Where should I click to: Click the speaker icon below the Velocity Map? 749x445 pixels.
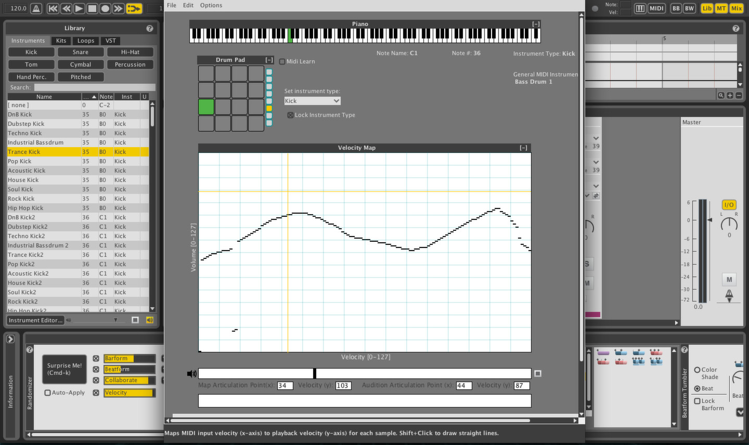191,373
